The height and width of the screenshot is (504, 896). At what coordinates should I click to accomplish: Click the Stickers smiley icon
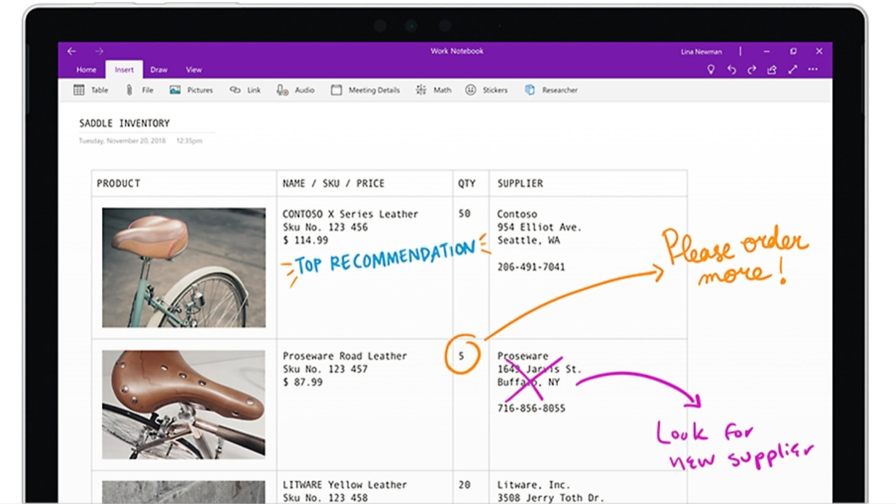[x=471, y=90]
